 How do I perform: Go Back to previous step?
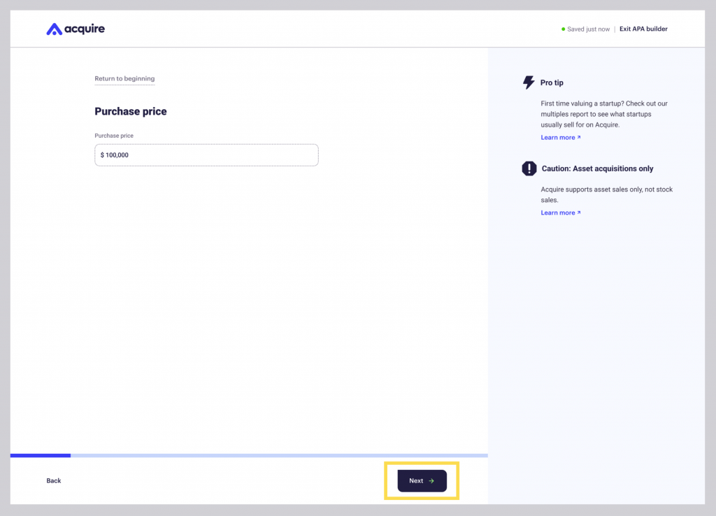click(53, 481)
